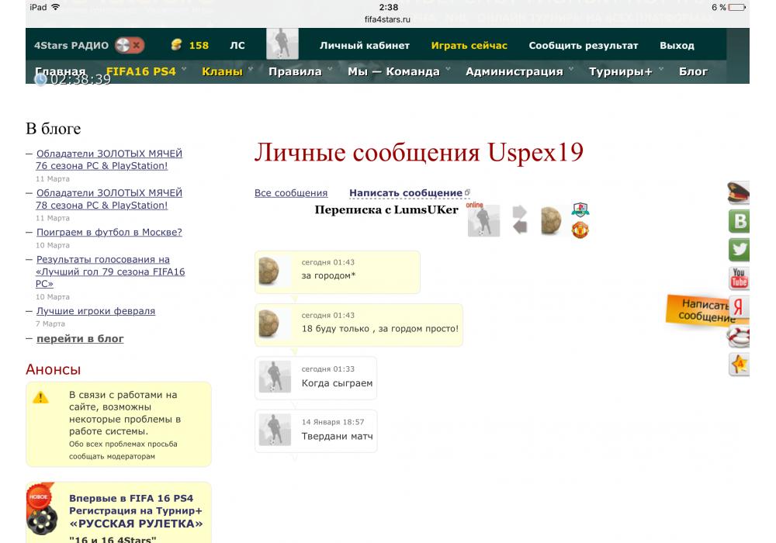Click the lifebuoy help icon
776x543 pixels.
point(740,337)
